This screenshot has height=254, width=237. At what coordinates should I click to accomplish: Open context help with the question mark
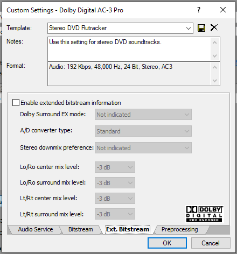click(x=199, y=10)
